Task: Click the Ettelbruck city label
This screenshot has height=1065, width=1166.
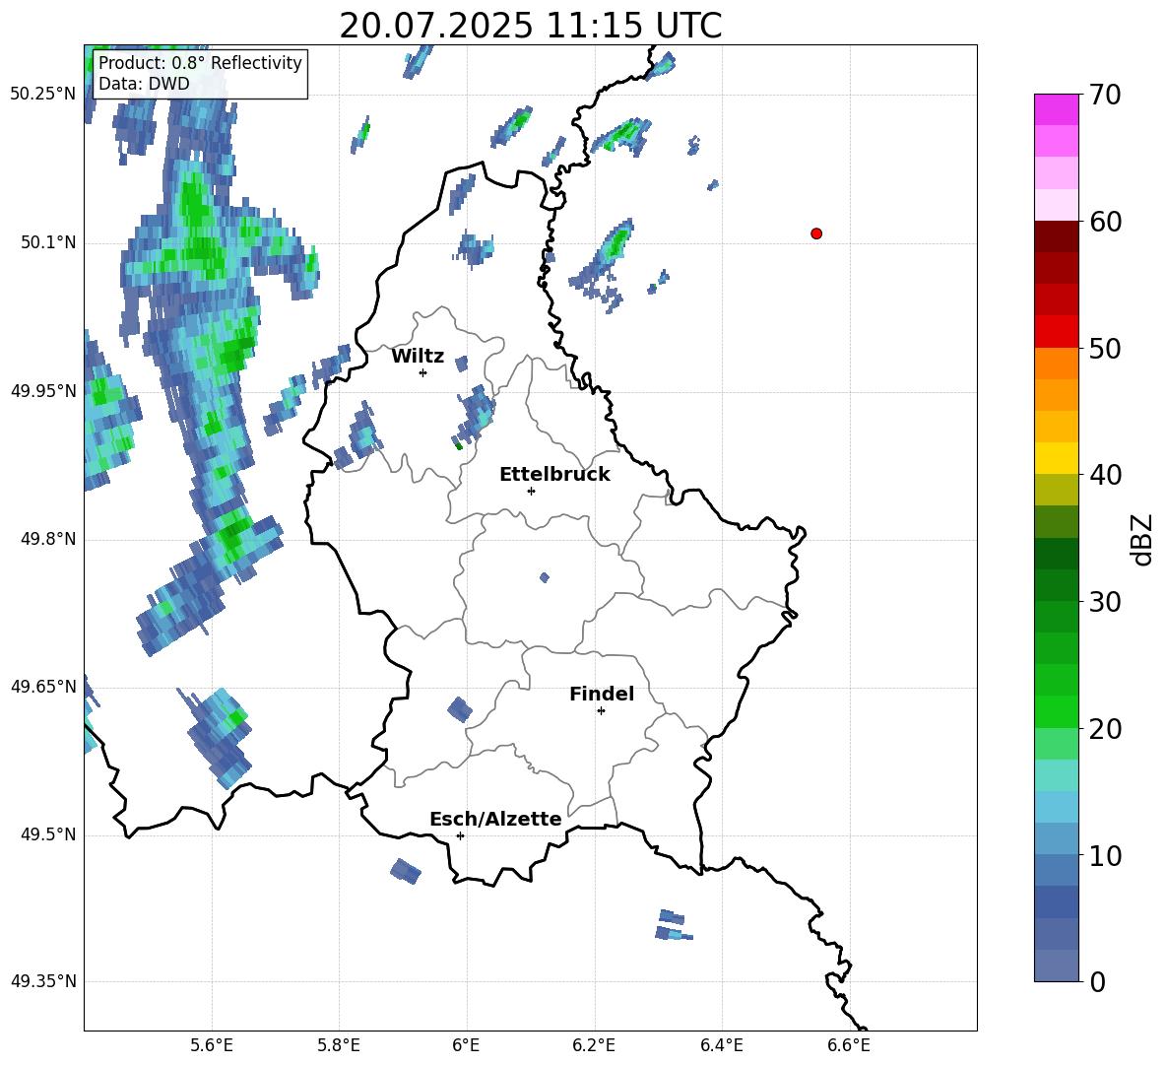Action: [554, 475]
